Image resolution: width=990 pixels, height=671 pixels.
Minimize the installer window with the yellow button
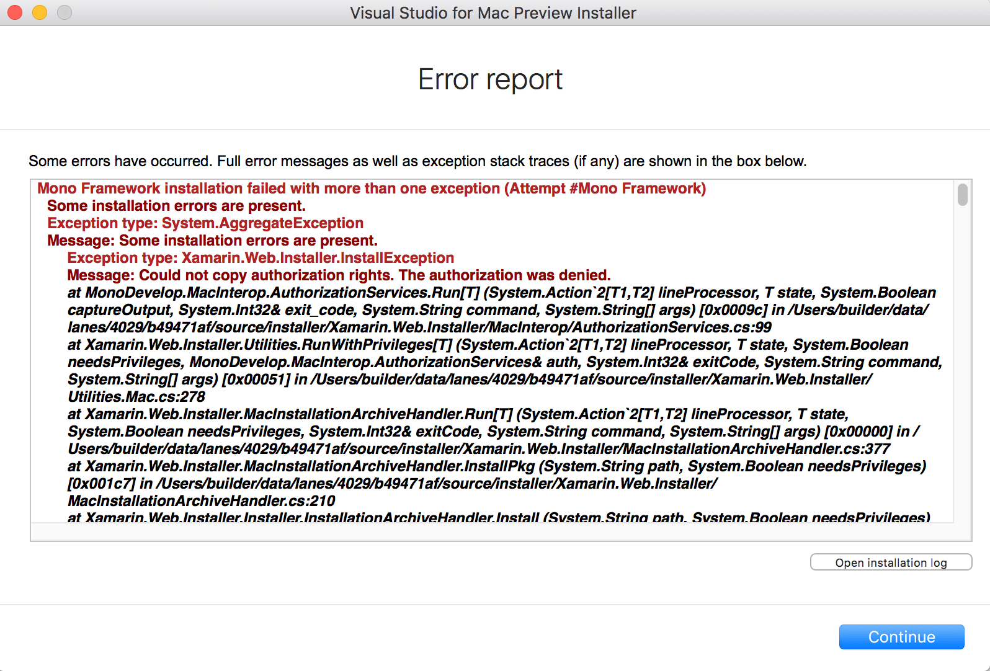(x=40, y=12)
